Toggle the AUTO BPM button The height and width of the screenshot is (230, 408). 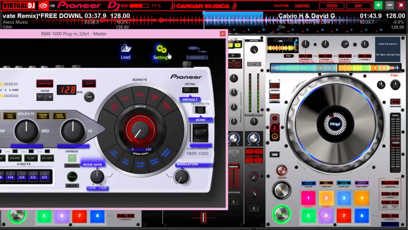pyautogui.click(x=89, y=83)
